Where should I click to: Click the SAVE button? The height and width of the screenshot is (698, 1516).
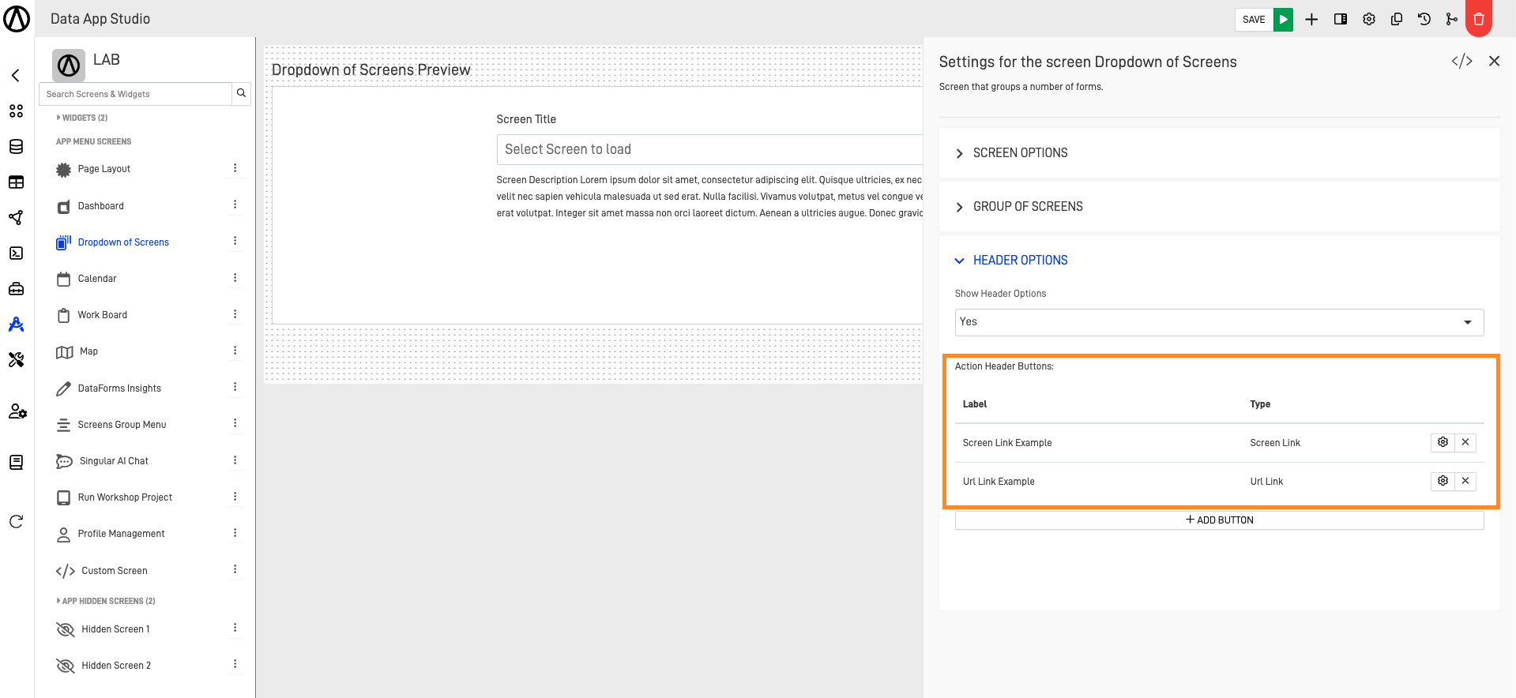pos(1254,19)
